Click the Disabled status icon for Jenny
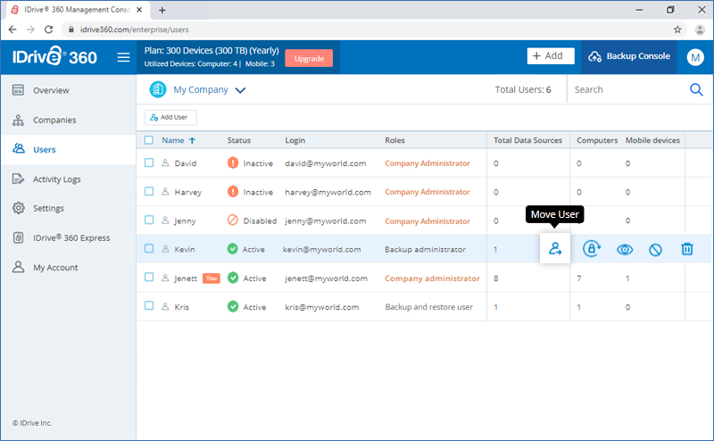 tap(233, 220)
